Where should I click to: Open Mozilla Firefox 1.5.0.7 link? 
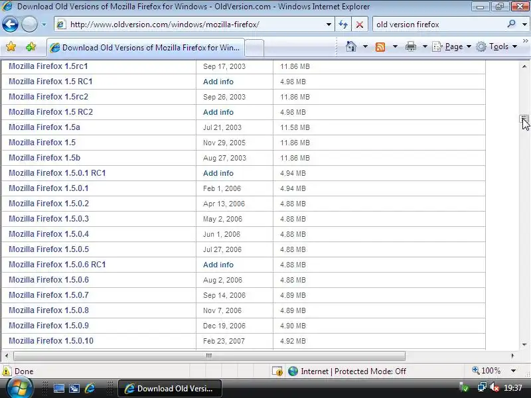tap(48, 295)
